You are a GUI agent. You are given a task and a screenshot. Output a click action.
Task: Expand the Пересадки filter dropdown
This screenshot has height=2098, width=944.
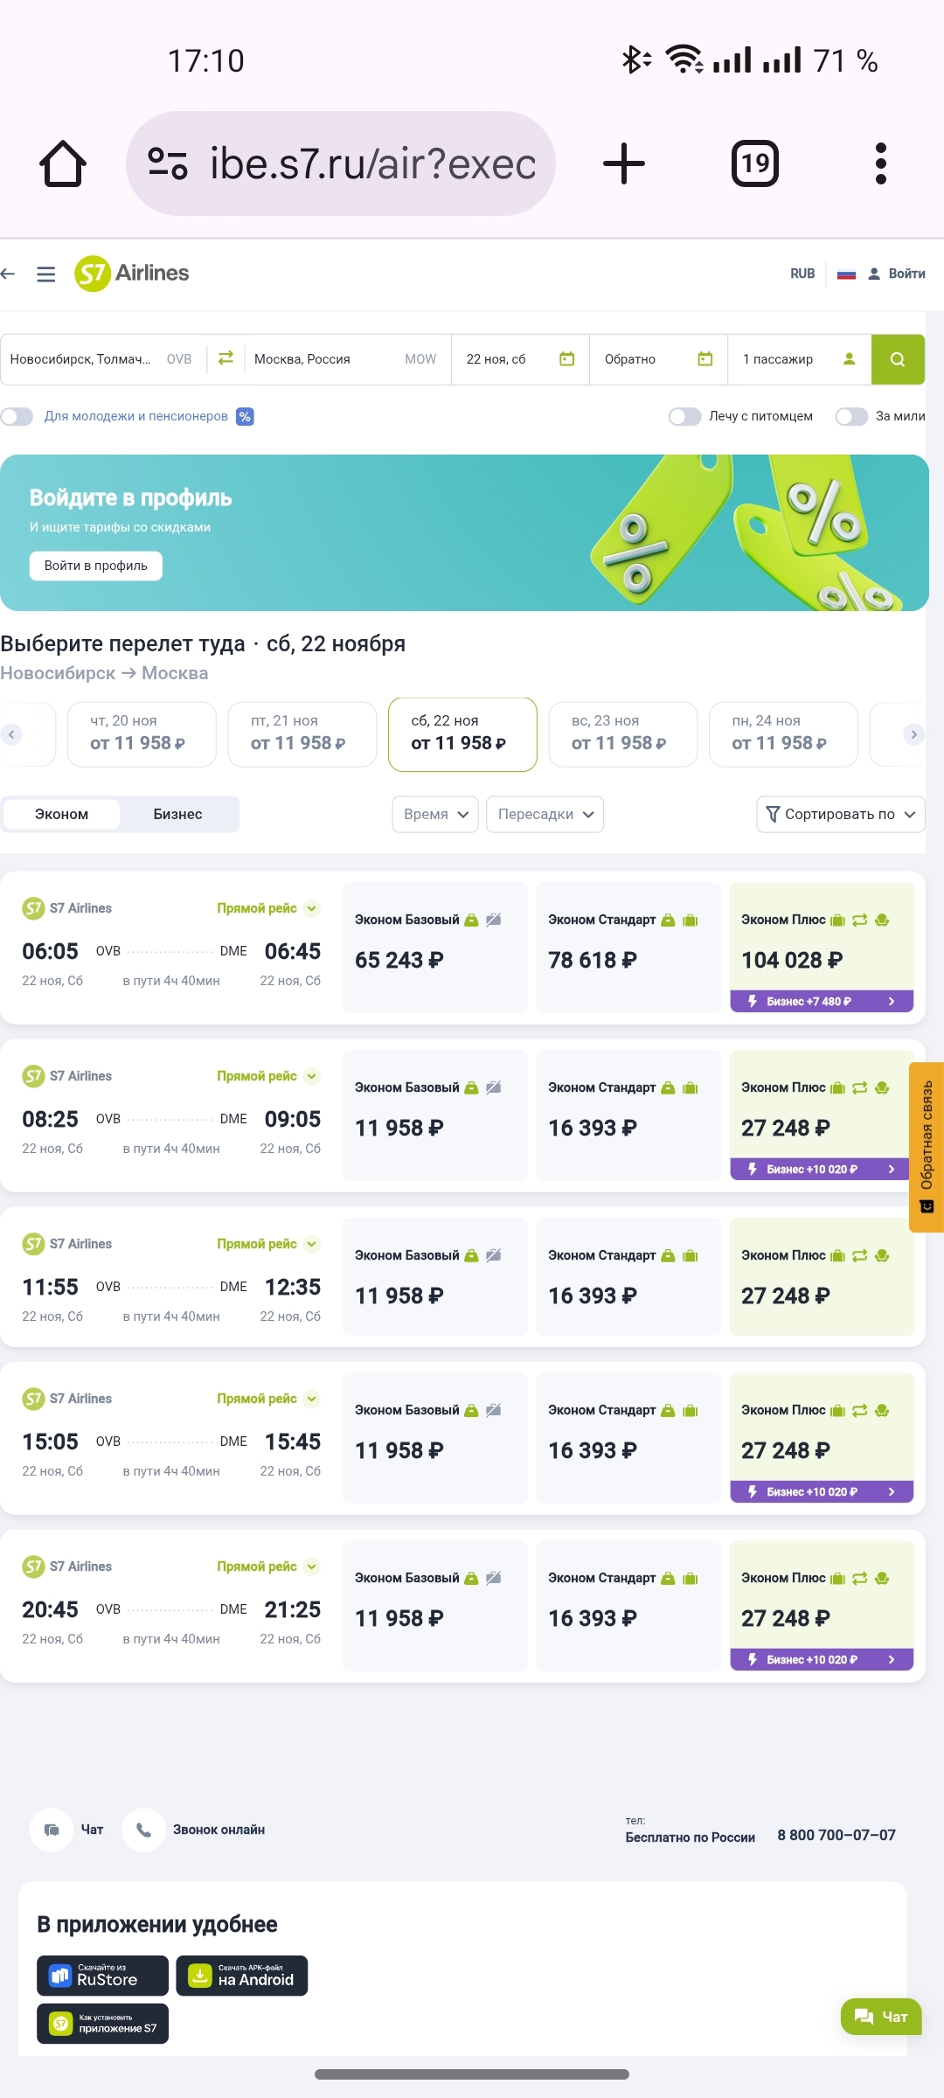(545, 815)
